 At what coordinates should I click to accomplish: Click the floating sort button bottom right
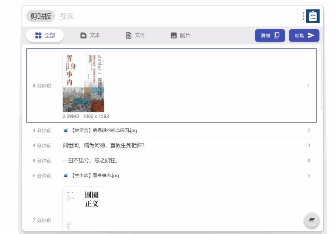(x=311, y=220)
